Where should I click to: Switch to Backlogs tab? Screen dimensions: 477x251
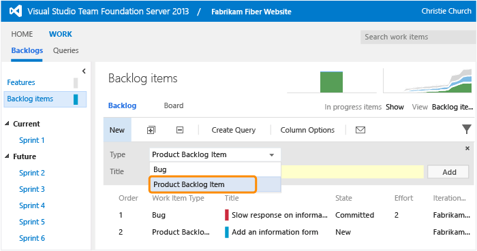(27, 50)
